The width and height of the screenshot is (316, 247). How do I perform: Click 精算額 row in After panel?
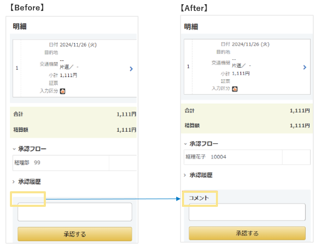click(247, 126)
